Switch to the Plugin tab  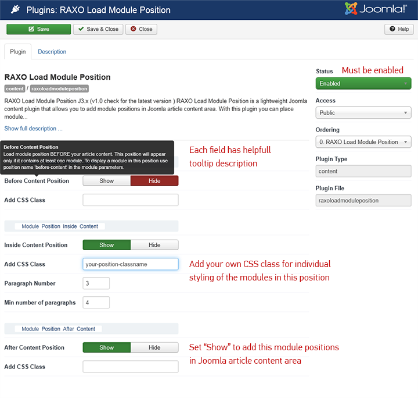tap(18, 52)
